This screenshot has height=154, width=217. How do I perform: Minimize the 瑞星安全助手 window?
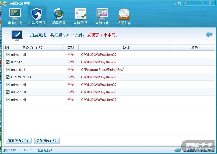(194, 3)
